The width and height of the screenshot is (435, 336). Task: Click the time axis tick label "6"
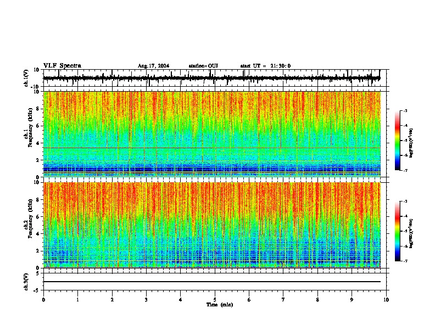click(249, 300)
